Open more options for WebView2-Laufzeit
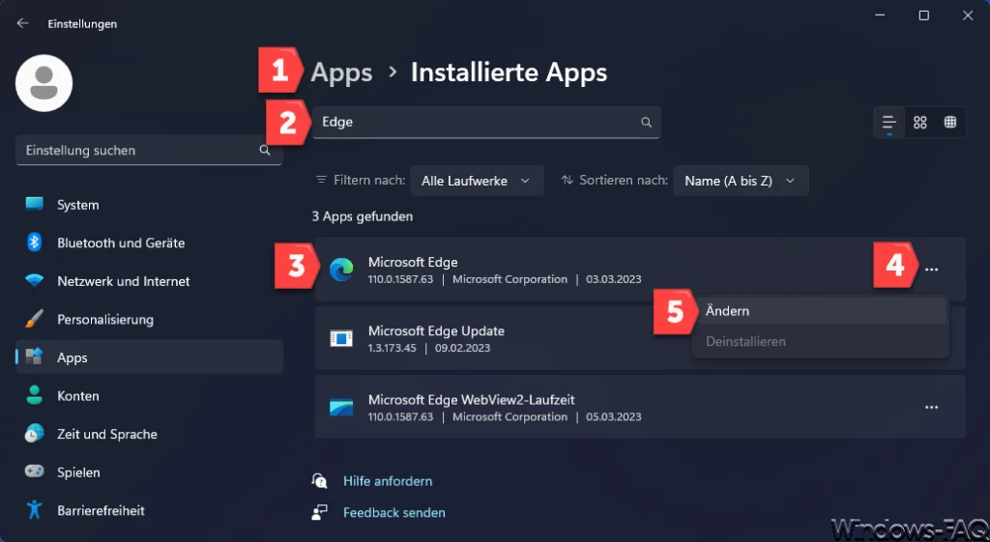This screenshot has height=542, width=990. point(931,408)
